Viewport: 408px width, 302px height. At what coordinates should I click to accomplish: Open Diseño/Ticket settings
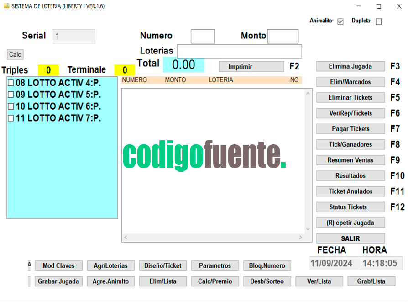click(x=162, y=265)
